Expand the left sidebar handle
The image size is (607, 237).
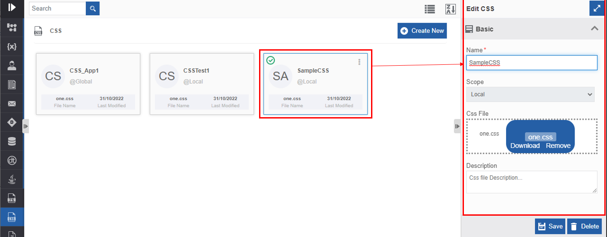click(25, 126)
